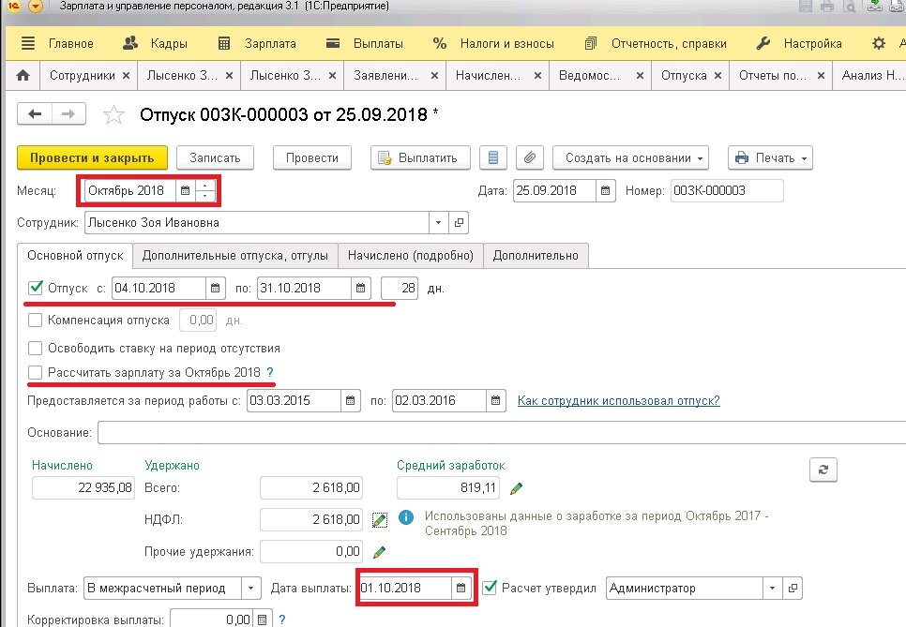This screenshot has width=906, height=627.
Task: Click help question mark near Корректировка выплаты
Action: pyautogui.click(x=282, y=620)
